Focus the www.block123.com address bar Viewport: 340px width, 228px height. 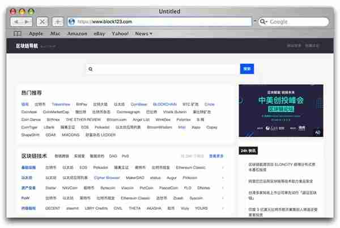point(159,21)
